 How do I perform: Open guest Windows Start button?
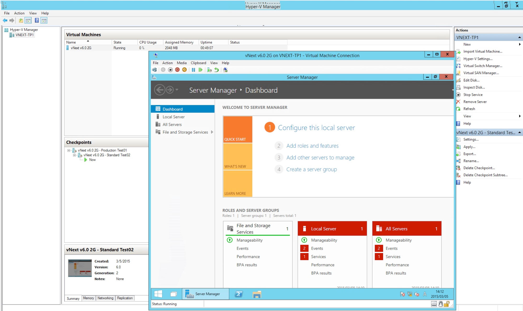tap(158, 294)
